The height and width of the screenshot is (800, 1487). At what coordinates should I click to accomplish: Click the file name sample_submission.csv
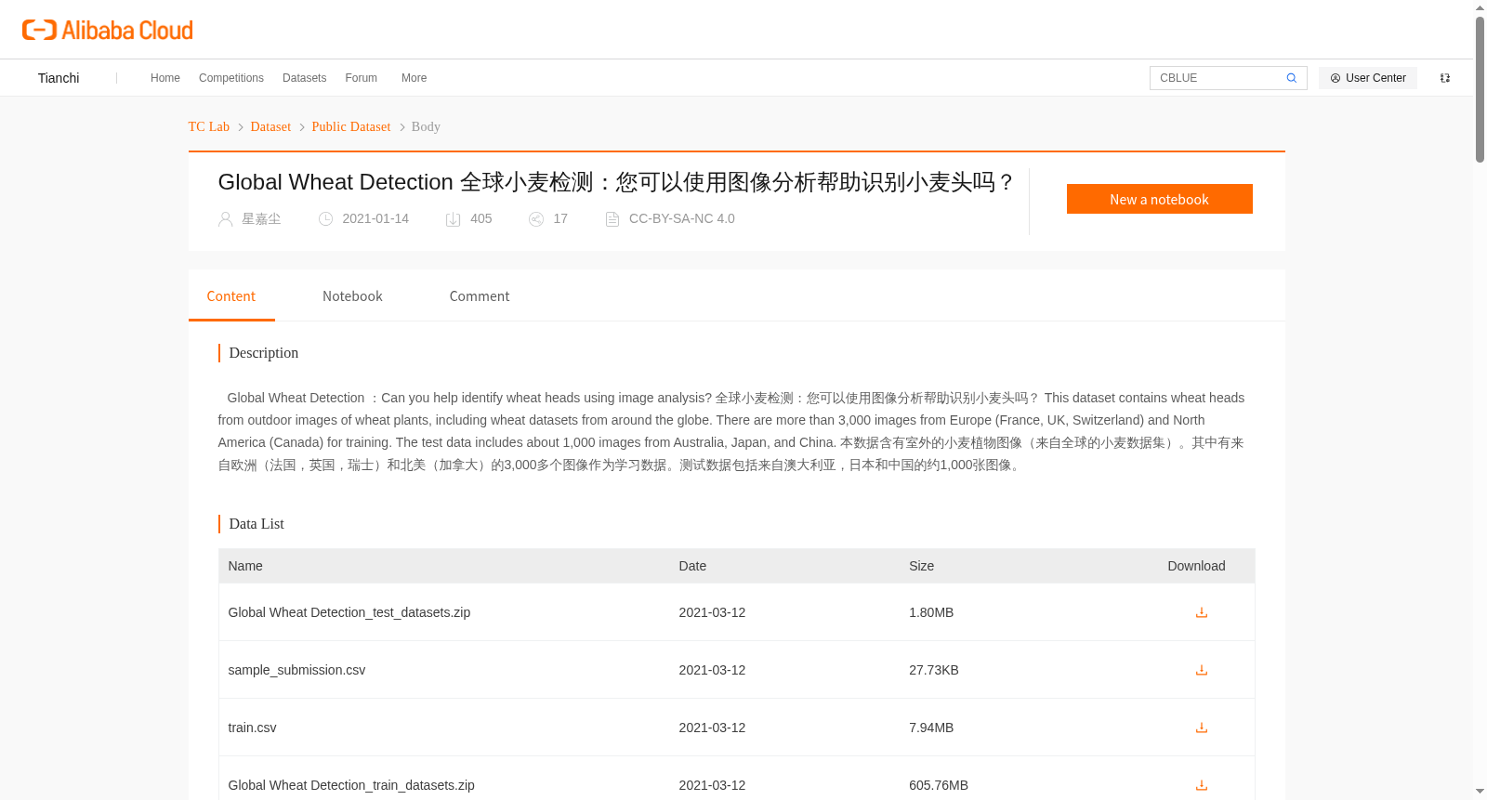(x=297, y=670)
